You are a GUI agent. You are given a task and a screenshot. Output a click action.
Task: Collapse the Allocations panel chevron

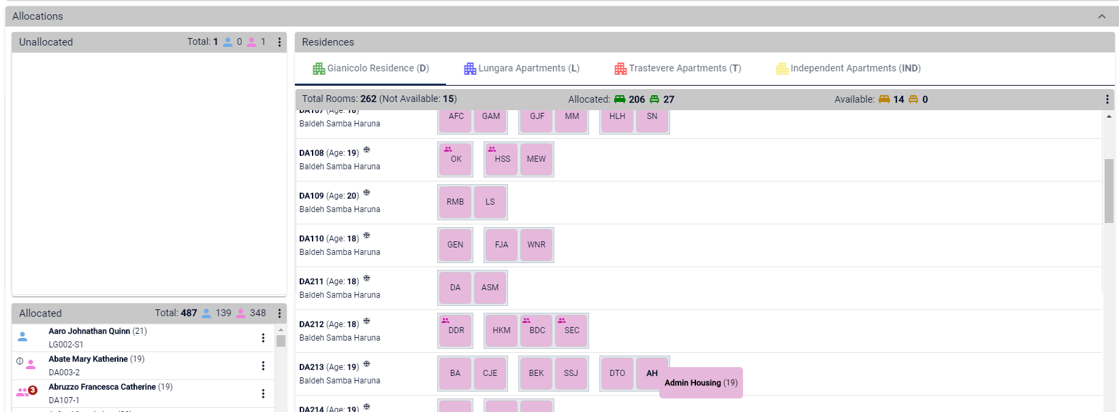[x=1102, y=16]
